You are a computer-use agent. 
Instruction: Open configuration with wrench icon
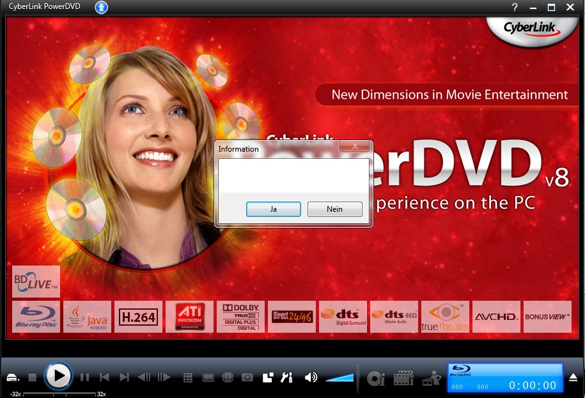pos(286,378)
